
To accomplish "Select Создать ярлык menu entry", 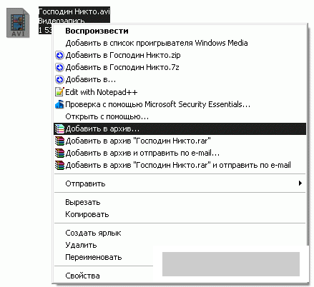I will (93, 233).
